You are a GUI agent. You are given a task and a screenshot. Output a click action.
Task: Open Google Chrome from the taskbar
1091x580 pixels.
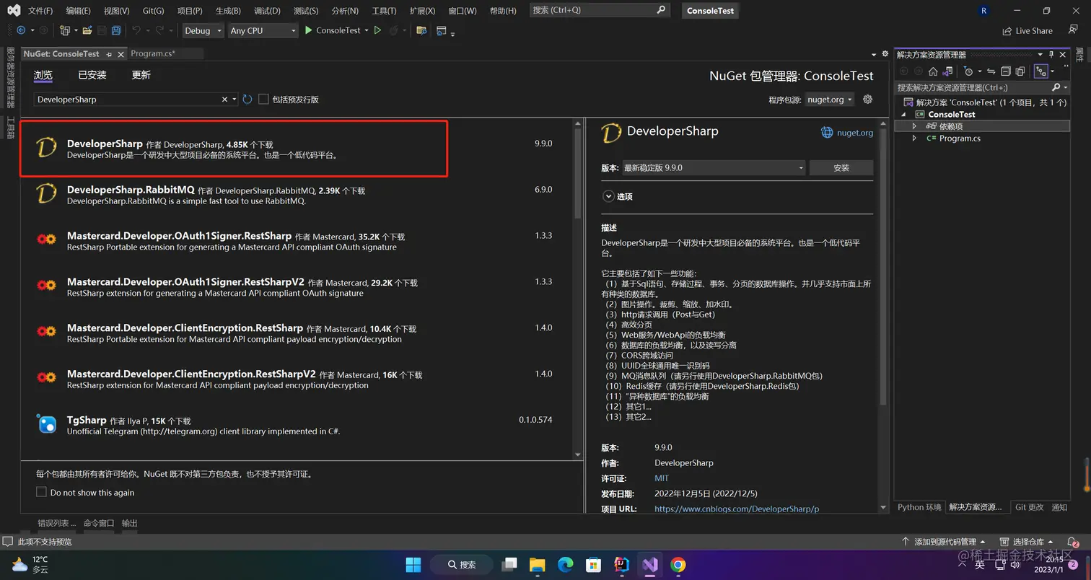pos(678,564)
